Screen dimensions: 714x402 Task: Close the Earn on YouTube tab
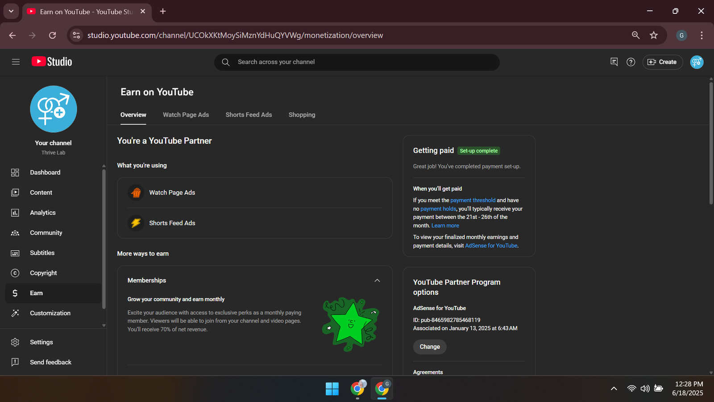143,11
